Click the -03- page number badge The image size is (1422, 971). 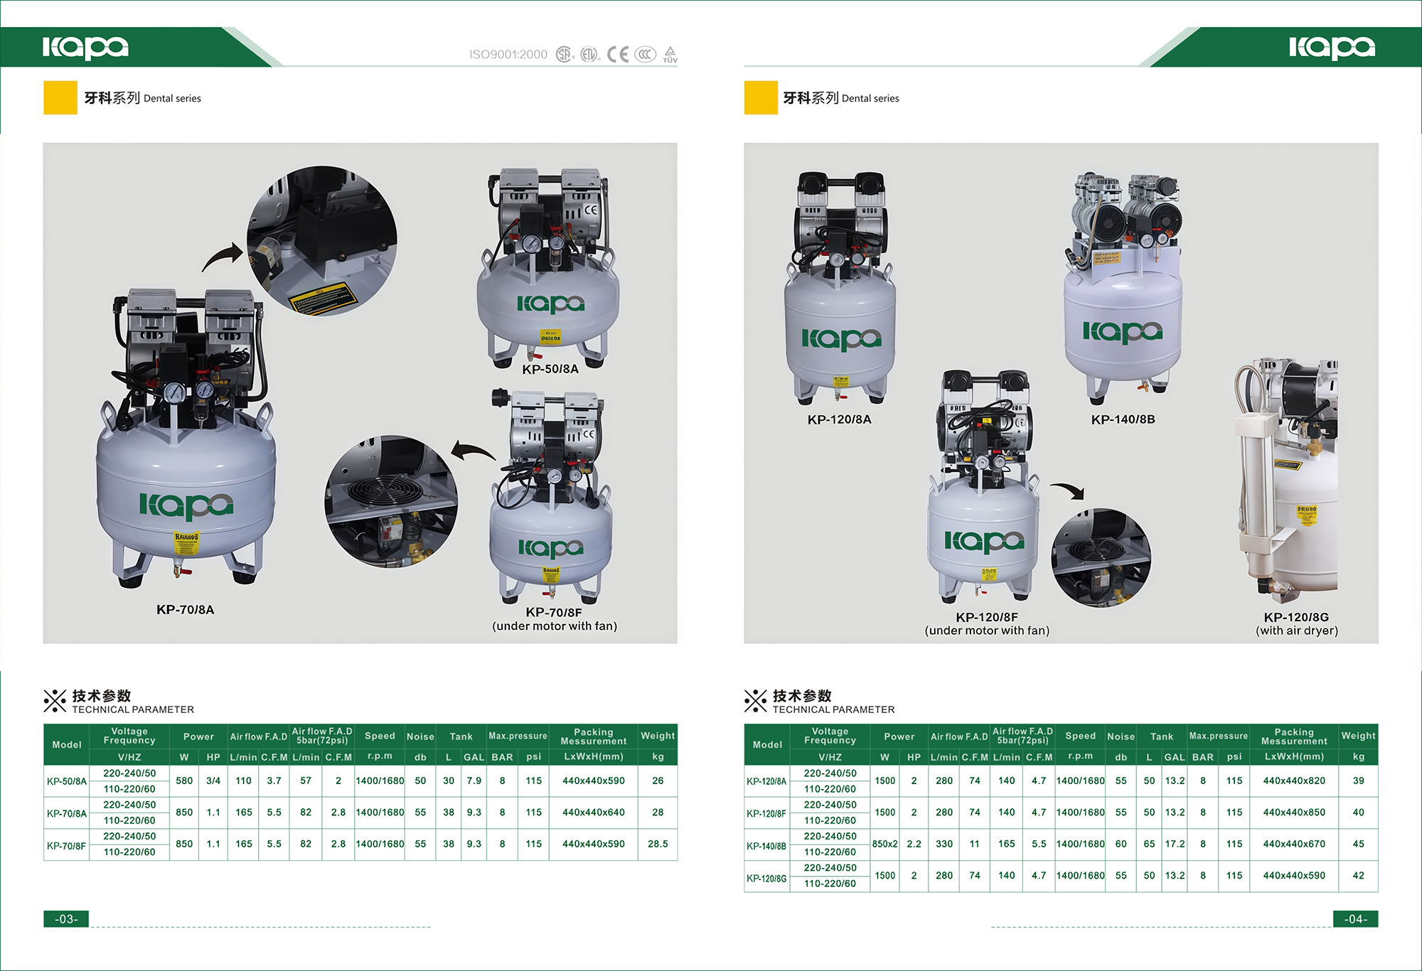tap(66, 919)
